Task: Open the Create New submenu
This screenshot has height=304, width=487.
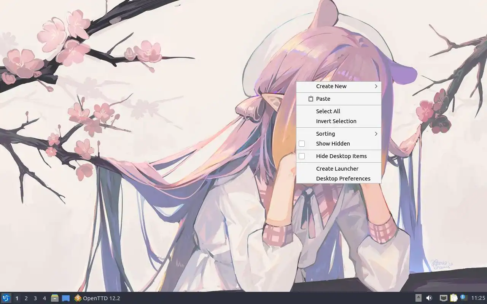Action: point(339,86)
